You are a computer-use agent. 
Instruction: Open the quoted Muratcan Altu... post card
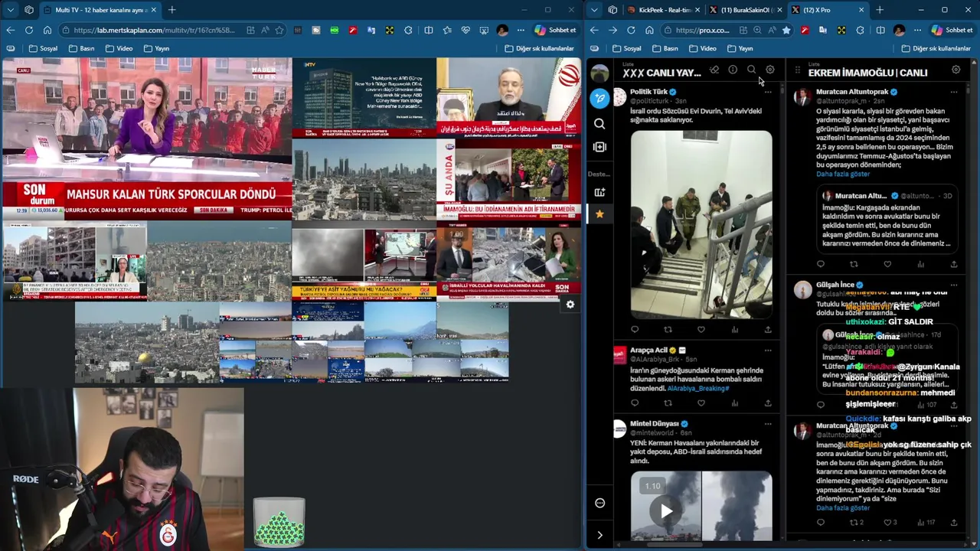(887, 219)
